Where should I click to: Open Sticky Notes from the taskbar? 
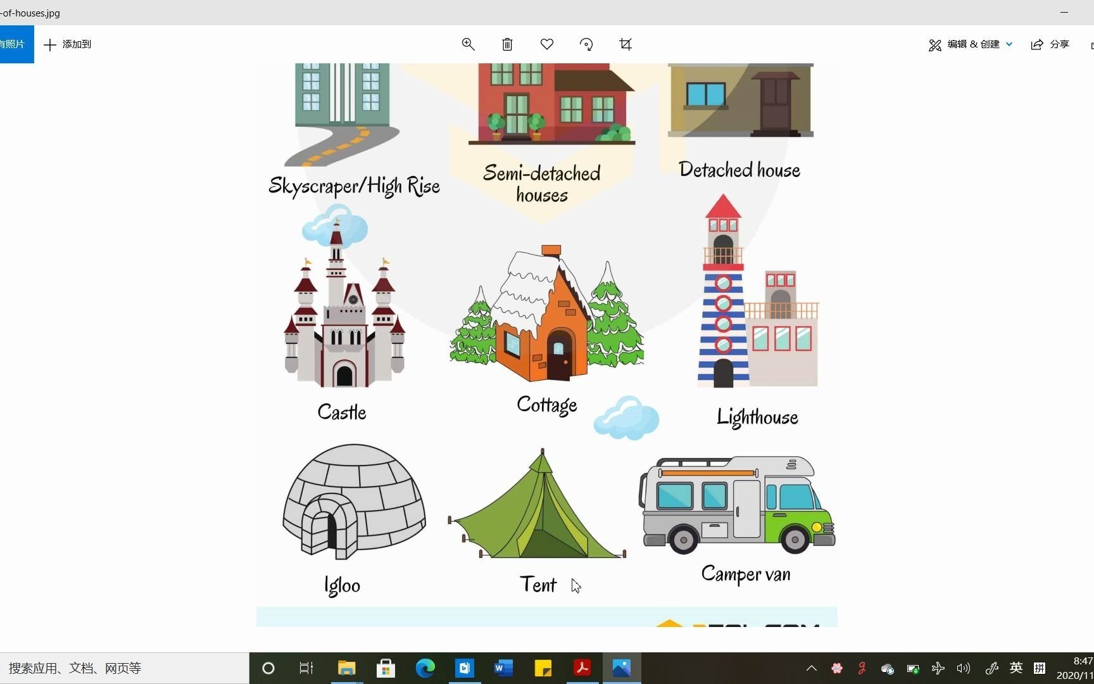click(543, 668)
